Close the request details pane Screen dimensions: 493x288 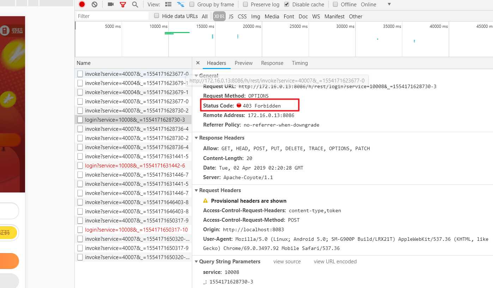pos(198,63)
